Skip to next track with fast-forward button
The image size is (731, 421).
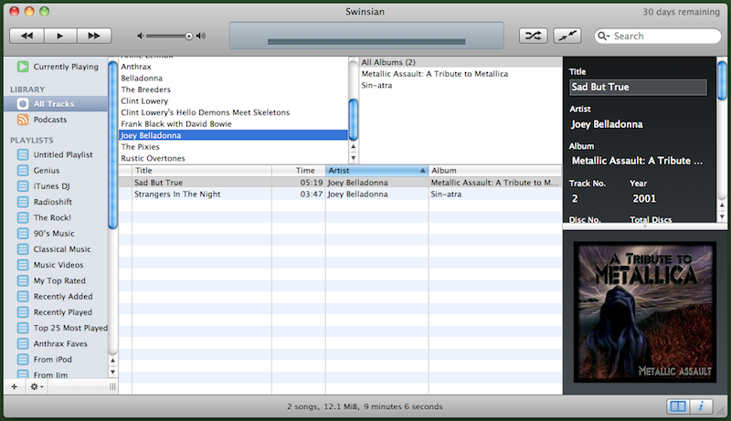pyautogui.click(x=92, y=36)
